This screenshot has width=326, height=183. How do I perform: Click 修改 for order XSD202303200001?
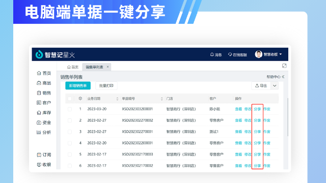248,109
